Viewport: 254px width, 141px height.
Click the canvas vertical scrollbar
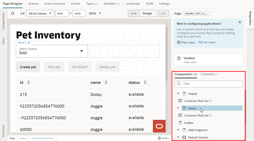(166, 53)
